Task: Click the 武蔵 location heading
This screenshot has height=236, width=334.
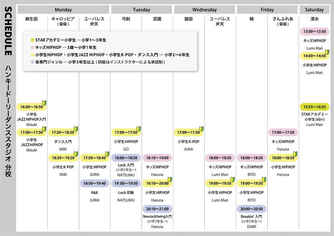Action: [x=157, y=19]
